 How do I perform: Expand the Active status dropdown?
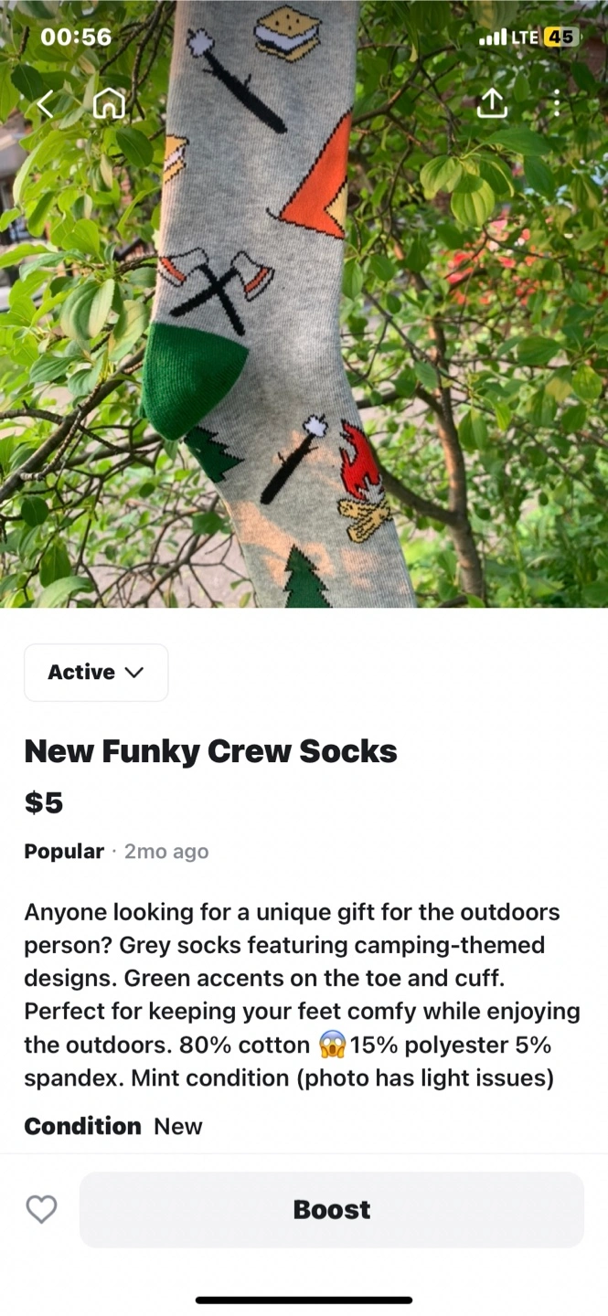pyautogui.click(x=96, y=673)
